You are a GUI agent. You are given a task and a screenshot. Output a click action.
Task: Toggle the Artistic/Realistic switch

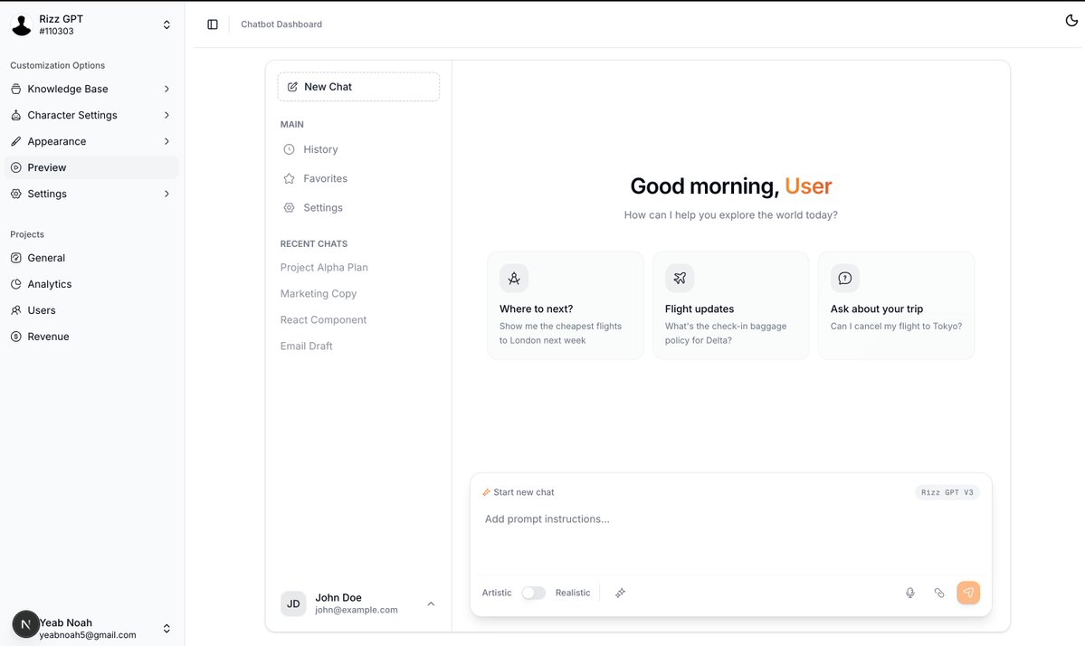pyautogui.click(x=534, y=593)
